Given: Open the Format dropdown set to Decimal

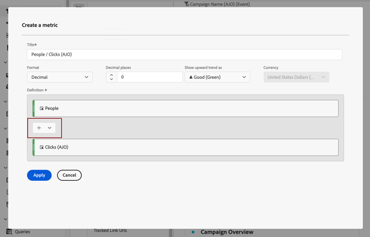Looking at the screenshot, I should [x=60, y=77].
